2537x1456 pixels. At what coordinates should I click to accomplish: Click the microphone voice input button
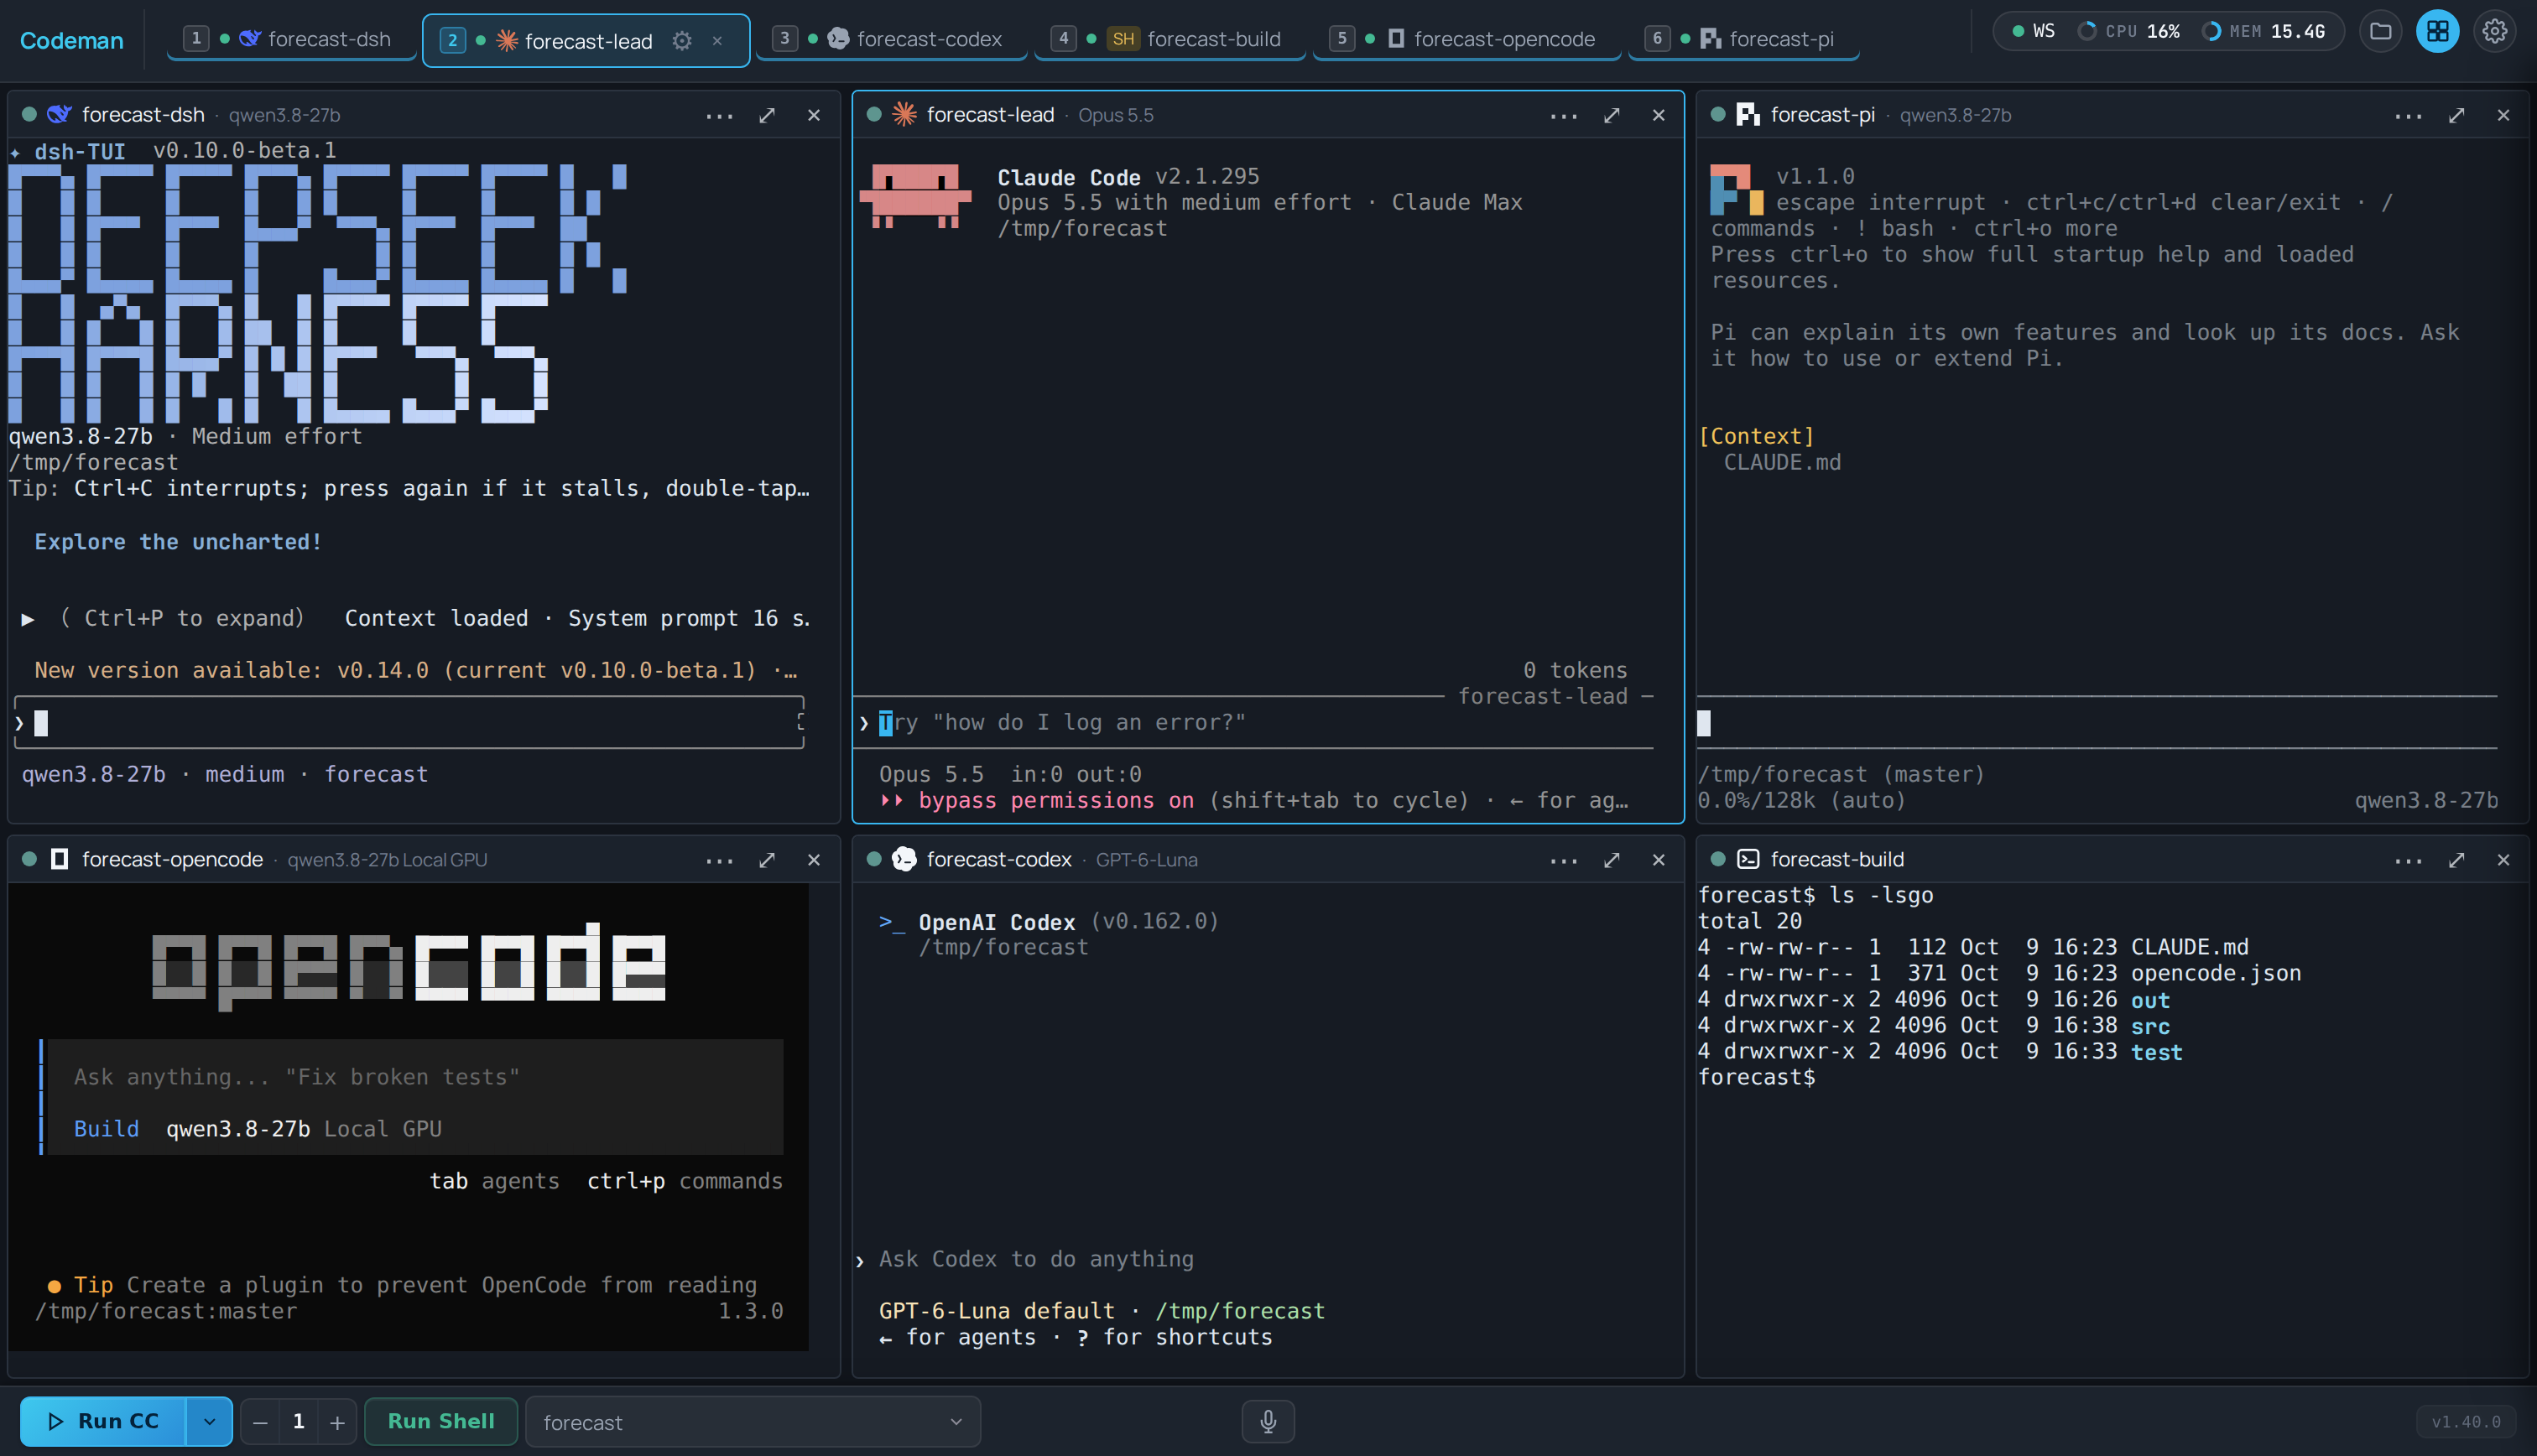[x=1268, y=1421]
